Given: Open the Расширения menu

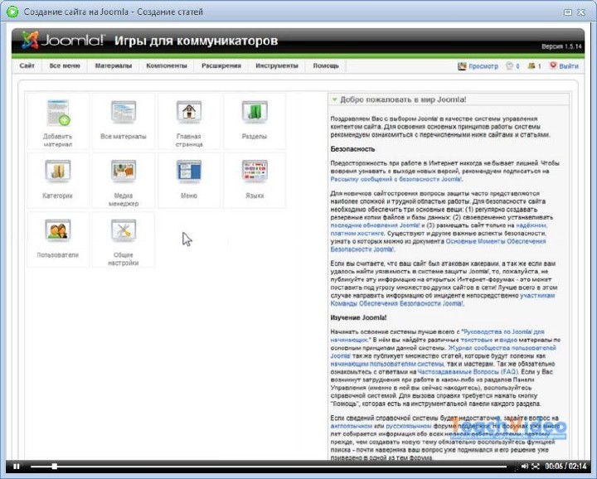Looking at the screenshot, I should click(x=221, y=65).
